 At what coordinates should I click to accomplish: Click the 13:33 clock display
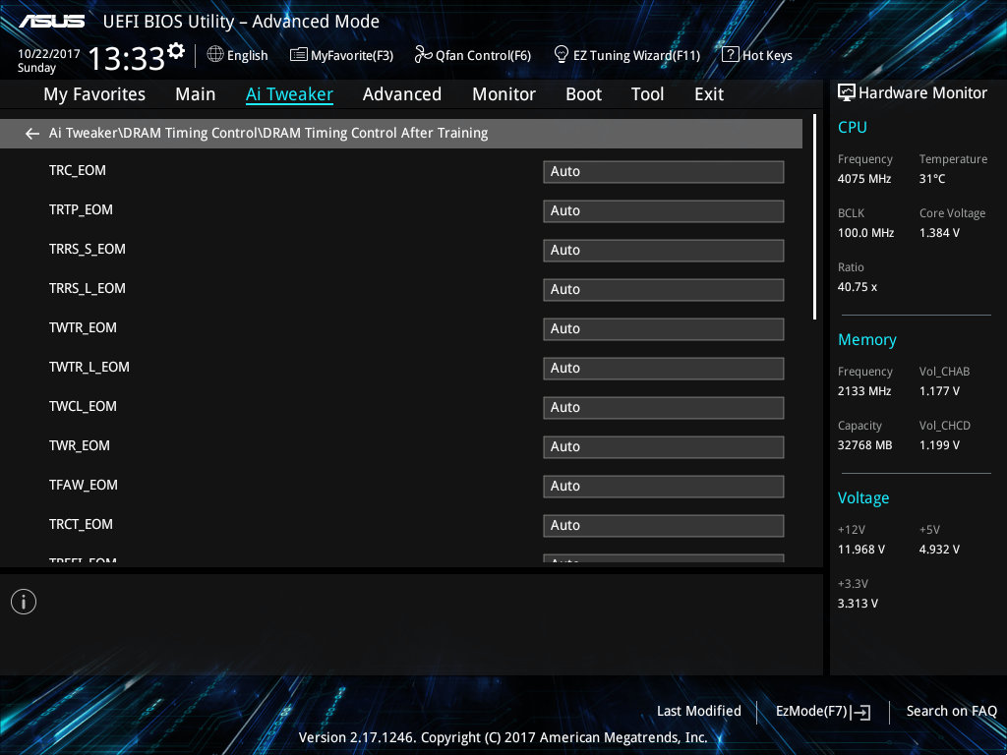pyautogui.click(x=127, y=58)
